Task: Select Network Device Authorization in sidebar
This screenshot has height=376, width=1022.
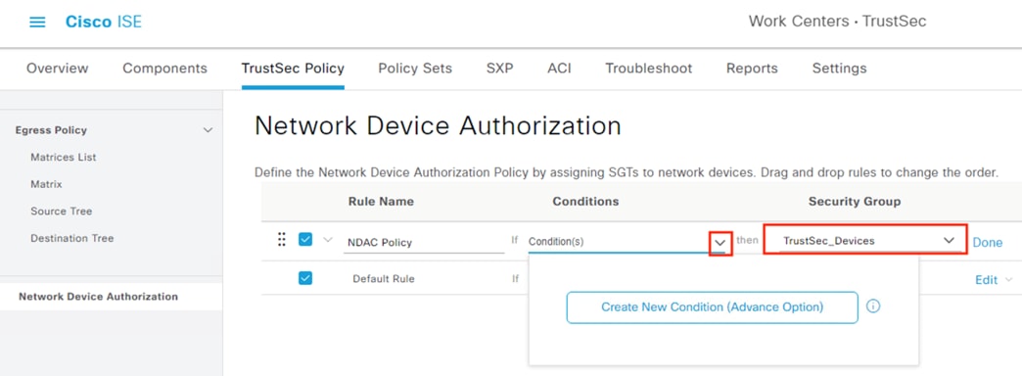Action: pyautogui.click(x=99, y=297)
